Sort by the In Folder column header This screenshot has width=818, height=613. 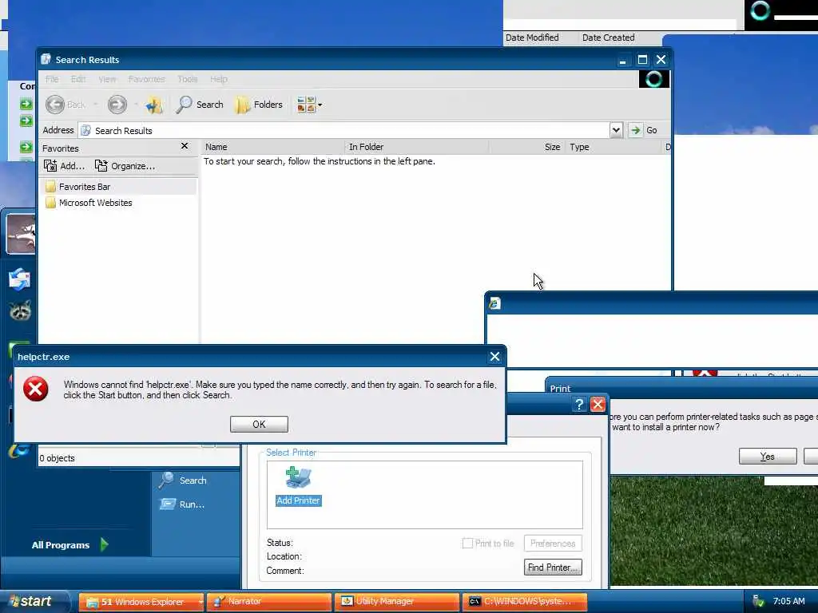pyautogui.click(x=417, y=147)
